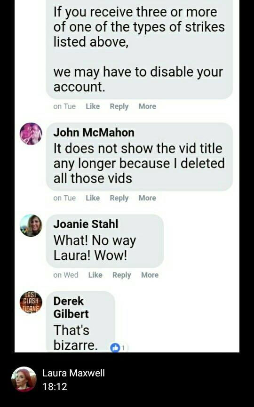This screenshot has height=407, width=254.
Task: Open More options on strike warning comment
Action: click(x=147, y=106)
